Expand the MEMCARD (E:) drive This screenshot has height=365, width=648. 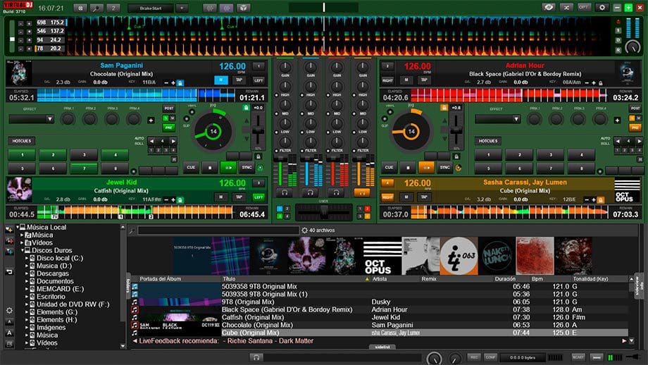click(27, 289)
